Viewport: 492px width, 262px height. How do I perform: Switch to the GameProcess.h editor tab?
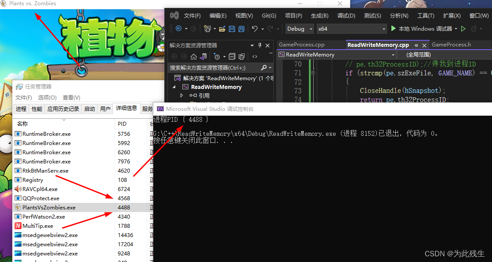(451, 44)
